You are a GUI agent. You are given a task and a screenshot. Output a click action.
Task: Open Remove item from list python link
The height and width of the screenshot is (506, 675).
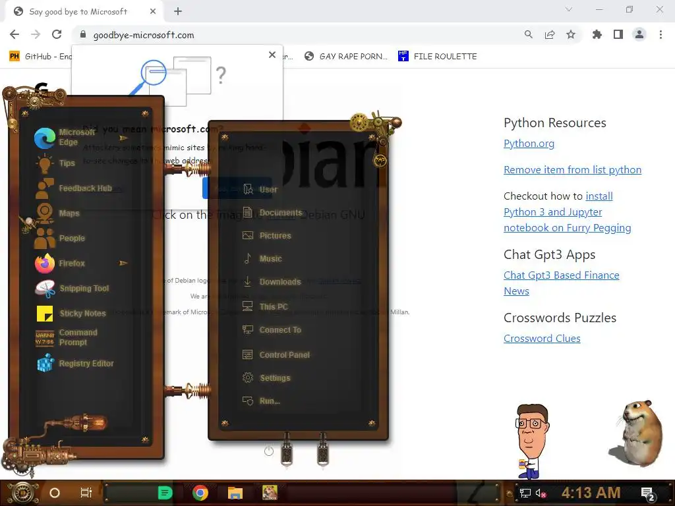coord(573,169)
